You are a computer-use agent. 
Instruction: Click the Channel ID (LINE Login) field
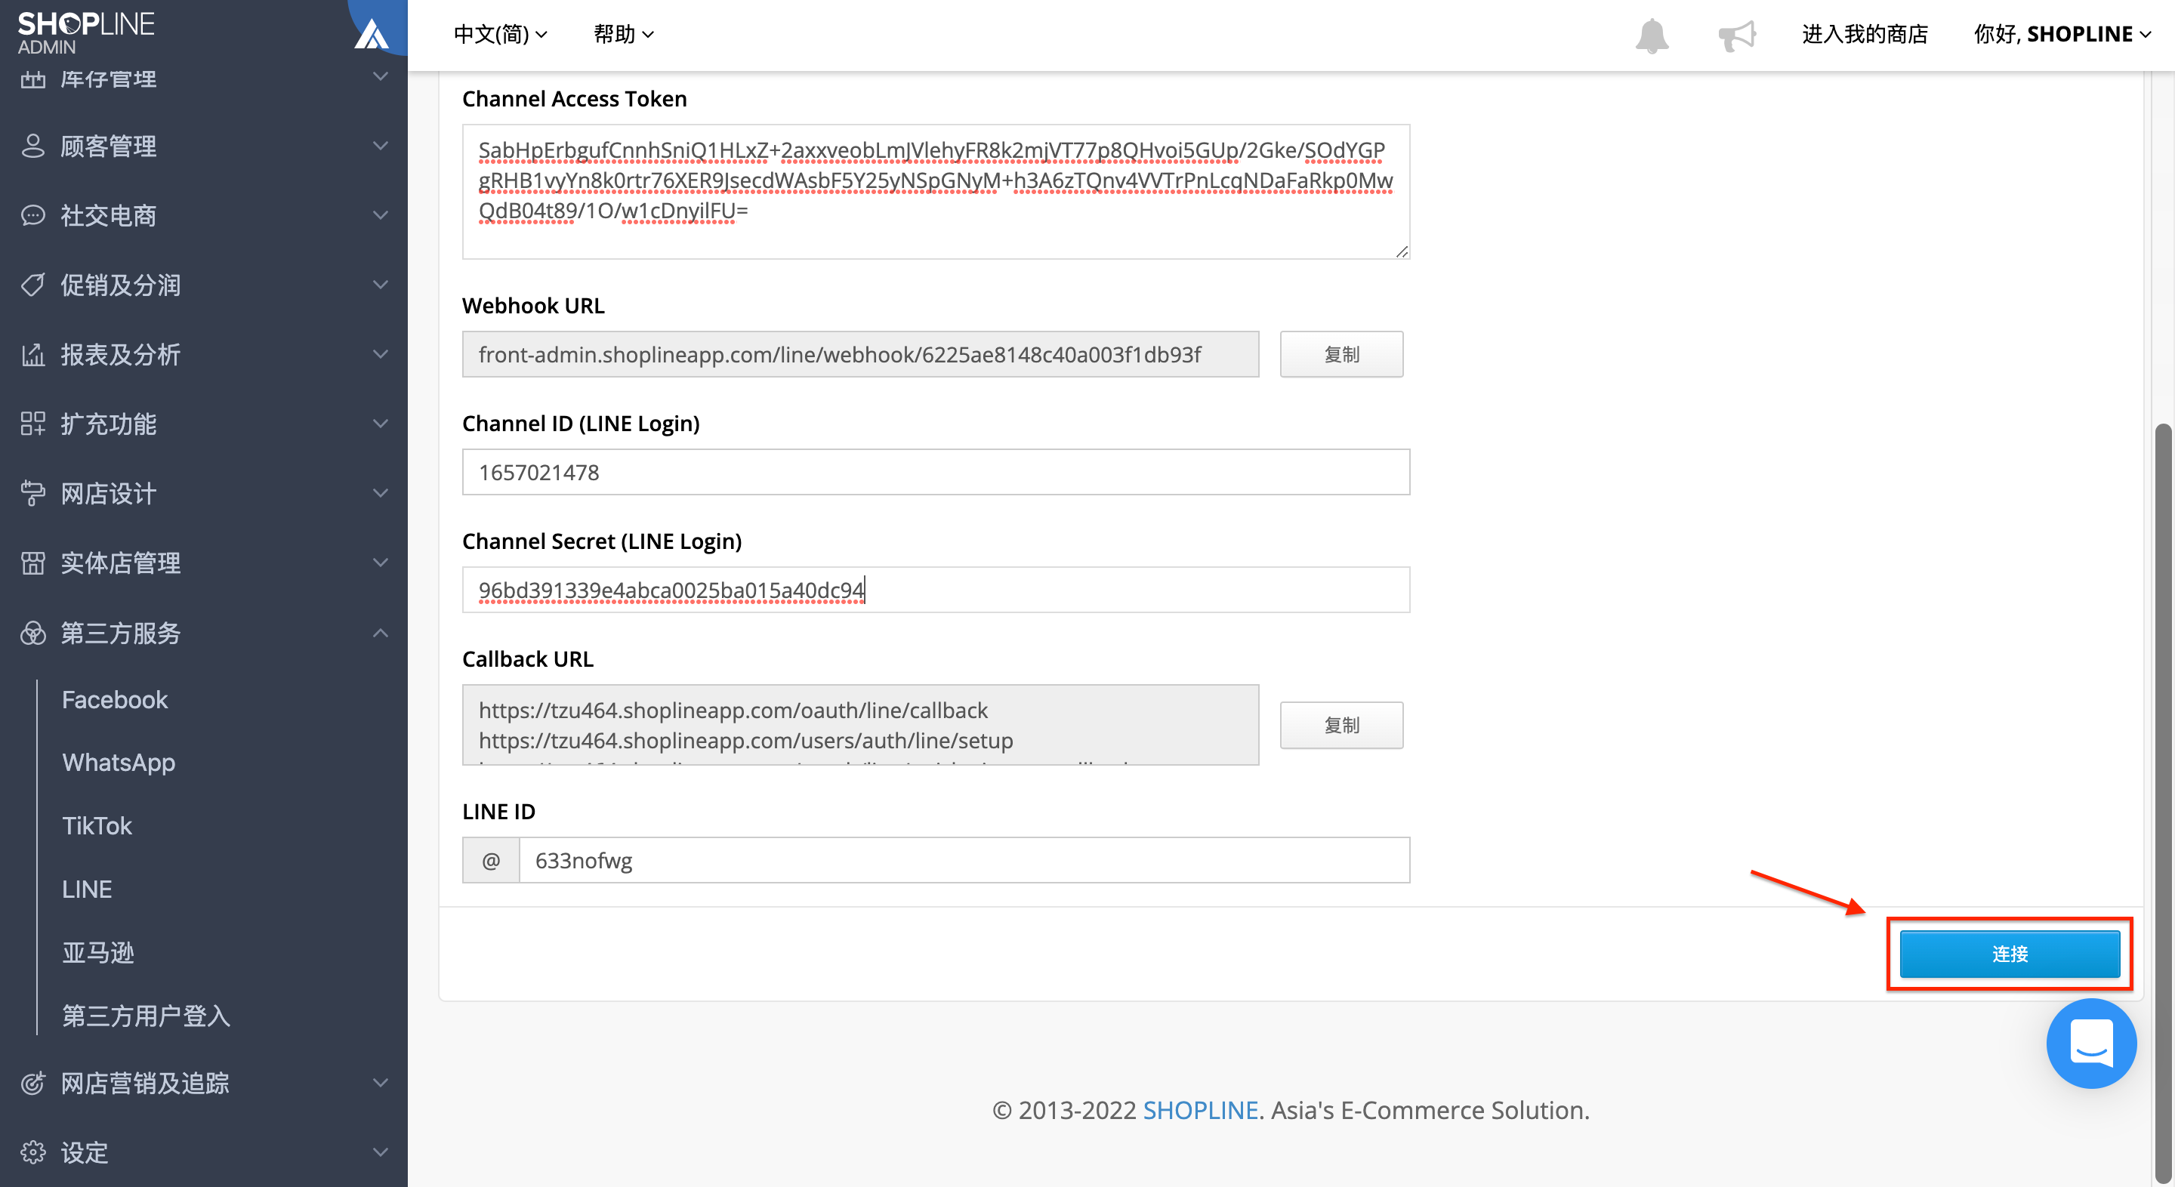(936, 472)
